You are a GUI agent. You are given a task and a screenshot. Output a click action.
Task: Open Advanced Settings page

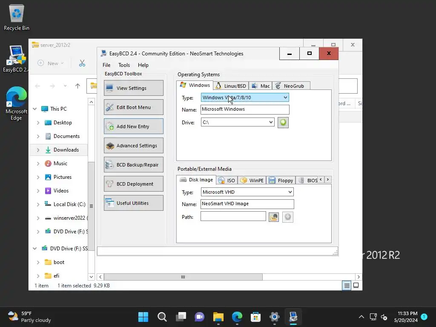pyautogui.click(x=133, y=146)
